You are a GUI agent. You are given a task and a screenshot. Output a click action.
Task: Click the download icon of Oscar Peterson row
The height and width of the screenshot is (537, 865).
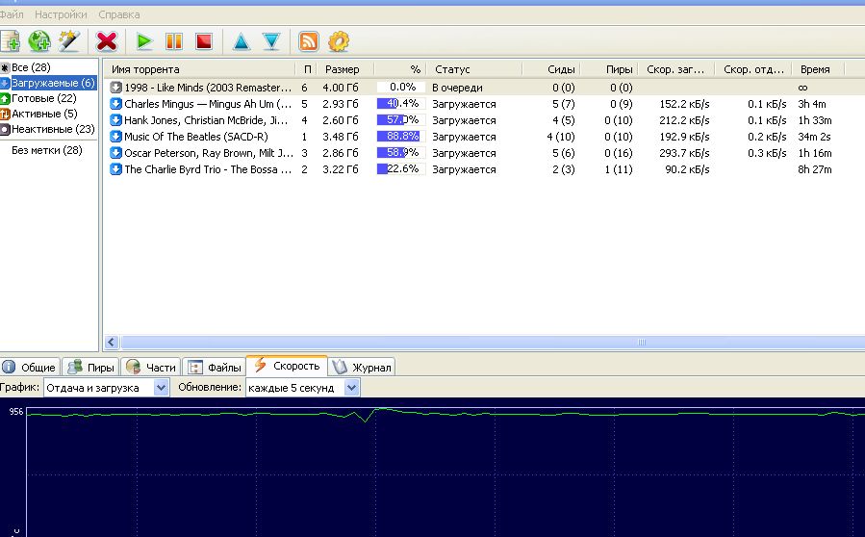tap(115, 153)
